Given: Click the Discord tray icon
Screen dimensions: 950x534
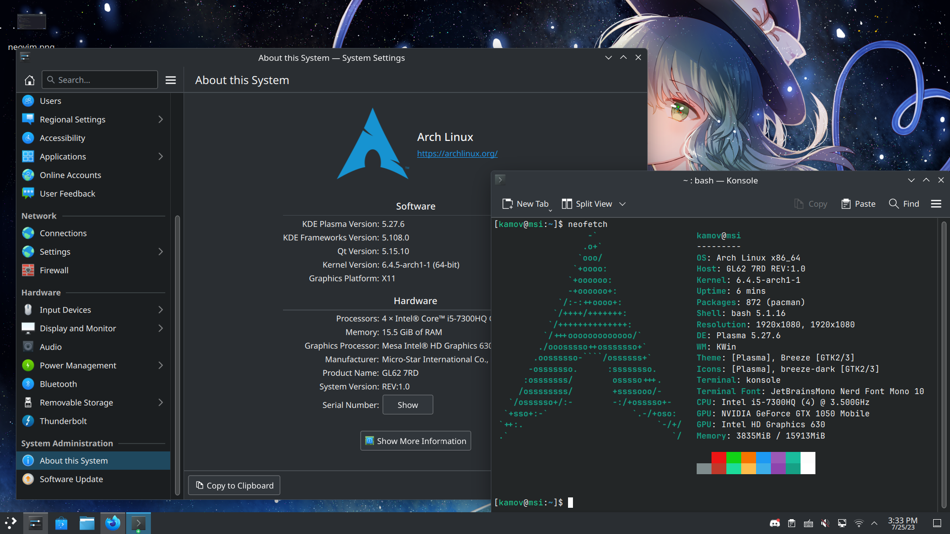Looking at the screenshot, I should point(775,523).
